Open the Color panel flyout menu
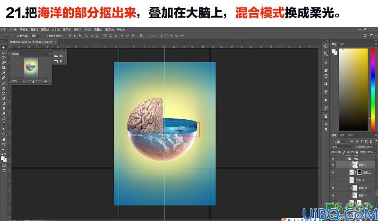Viewport: 378px width, 221px height. [x=376, y=44]
